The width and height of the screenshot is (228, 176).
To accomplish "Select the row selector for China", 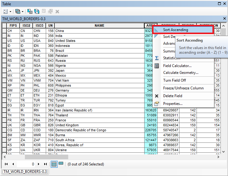I will [4, 31].
